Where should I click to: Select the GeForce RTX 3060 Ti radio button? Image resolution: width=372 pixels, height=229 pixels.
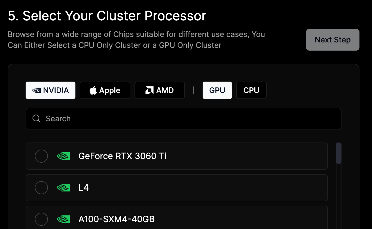(x=41, y=156)
